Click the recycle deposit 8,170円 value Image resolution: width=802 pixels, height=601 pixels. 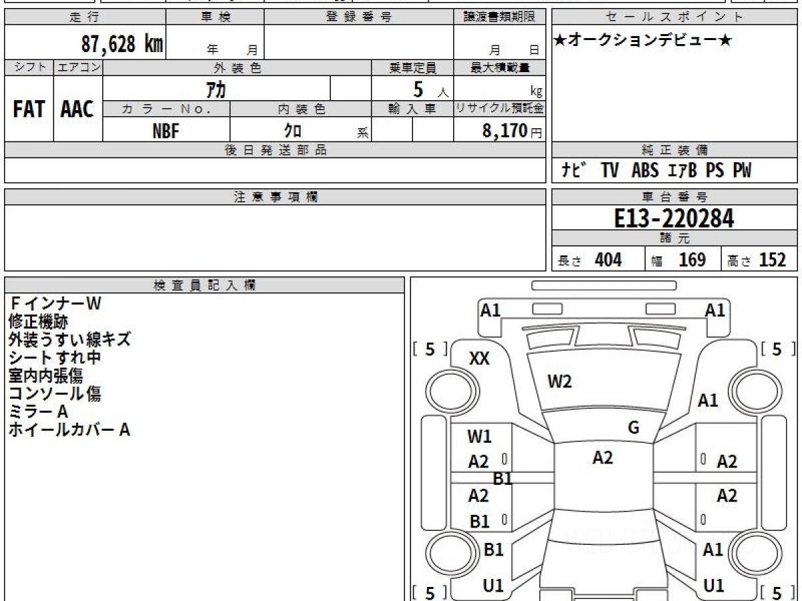pyautogui.click(x=512, y=130)
